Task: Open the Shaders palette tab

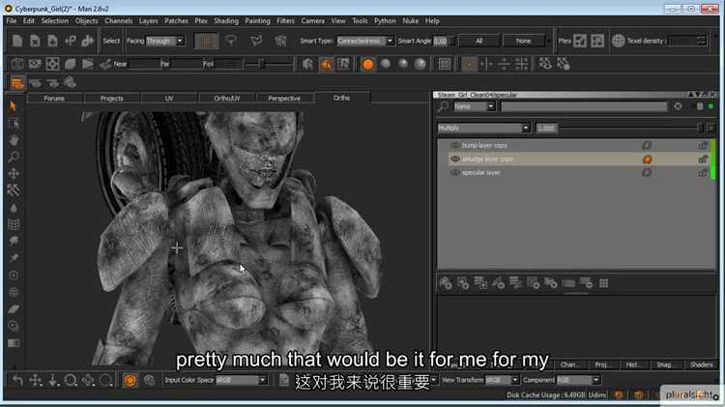Action: 701,364
